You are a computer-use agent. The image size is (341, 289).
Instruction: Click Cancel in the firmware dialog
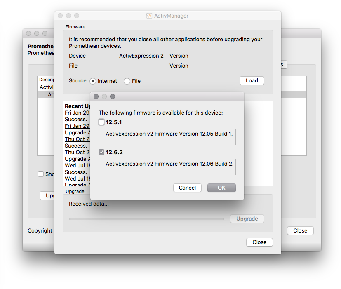[187, 188]
